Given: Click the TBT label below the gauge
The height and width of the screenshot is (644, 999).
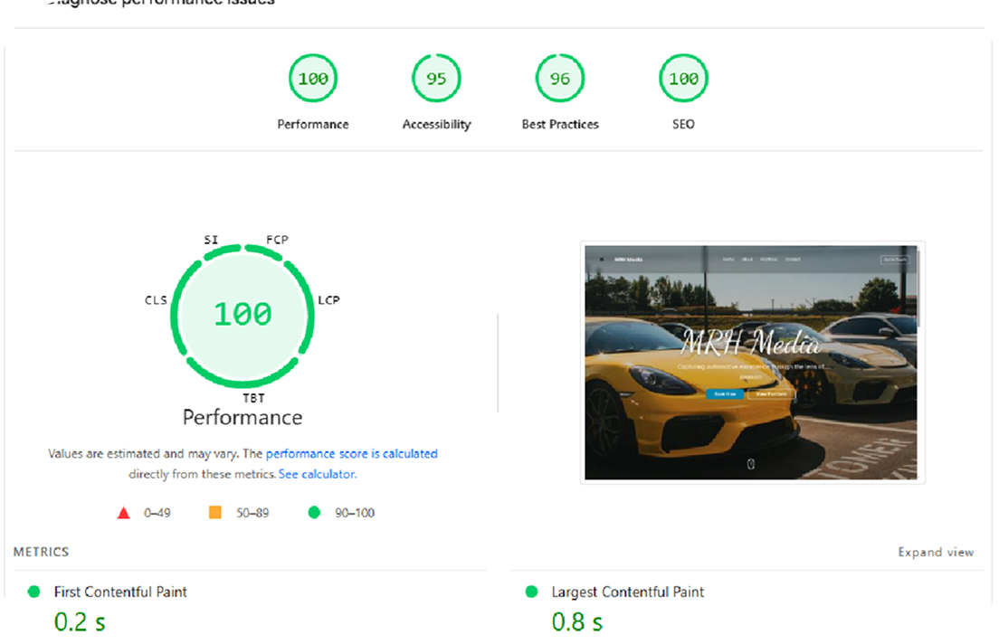Looking at the screenshot, I should point(254,397).
